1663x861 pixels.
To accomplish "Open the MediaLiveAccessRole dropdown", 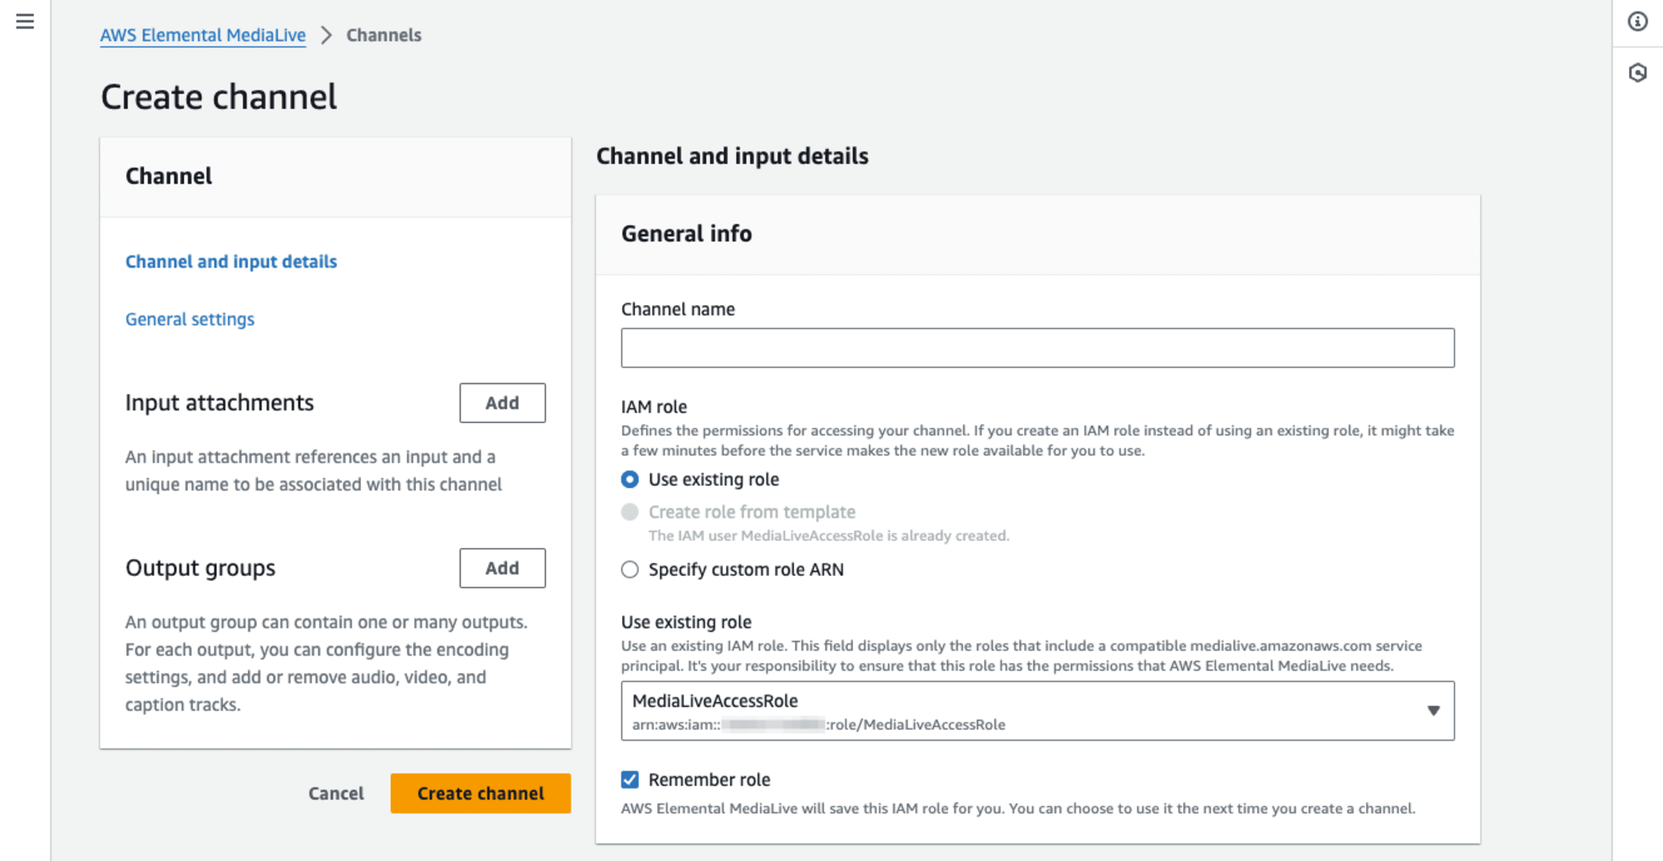I will click(1038, 711).
